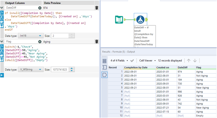Open the Int16 data type dropdown

31,36
